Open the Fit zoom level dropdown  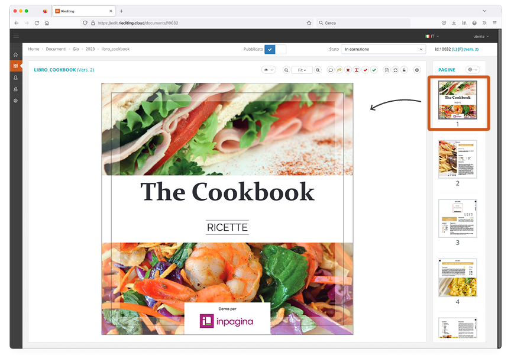[302, 70]
